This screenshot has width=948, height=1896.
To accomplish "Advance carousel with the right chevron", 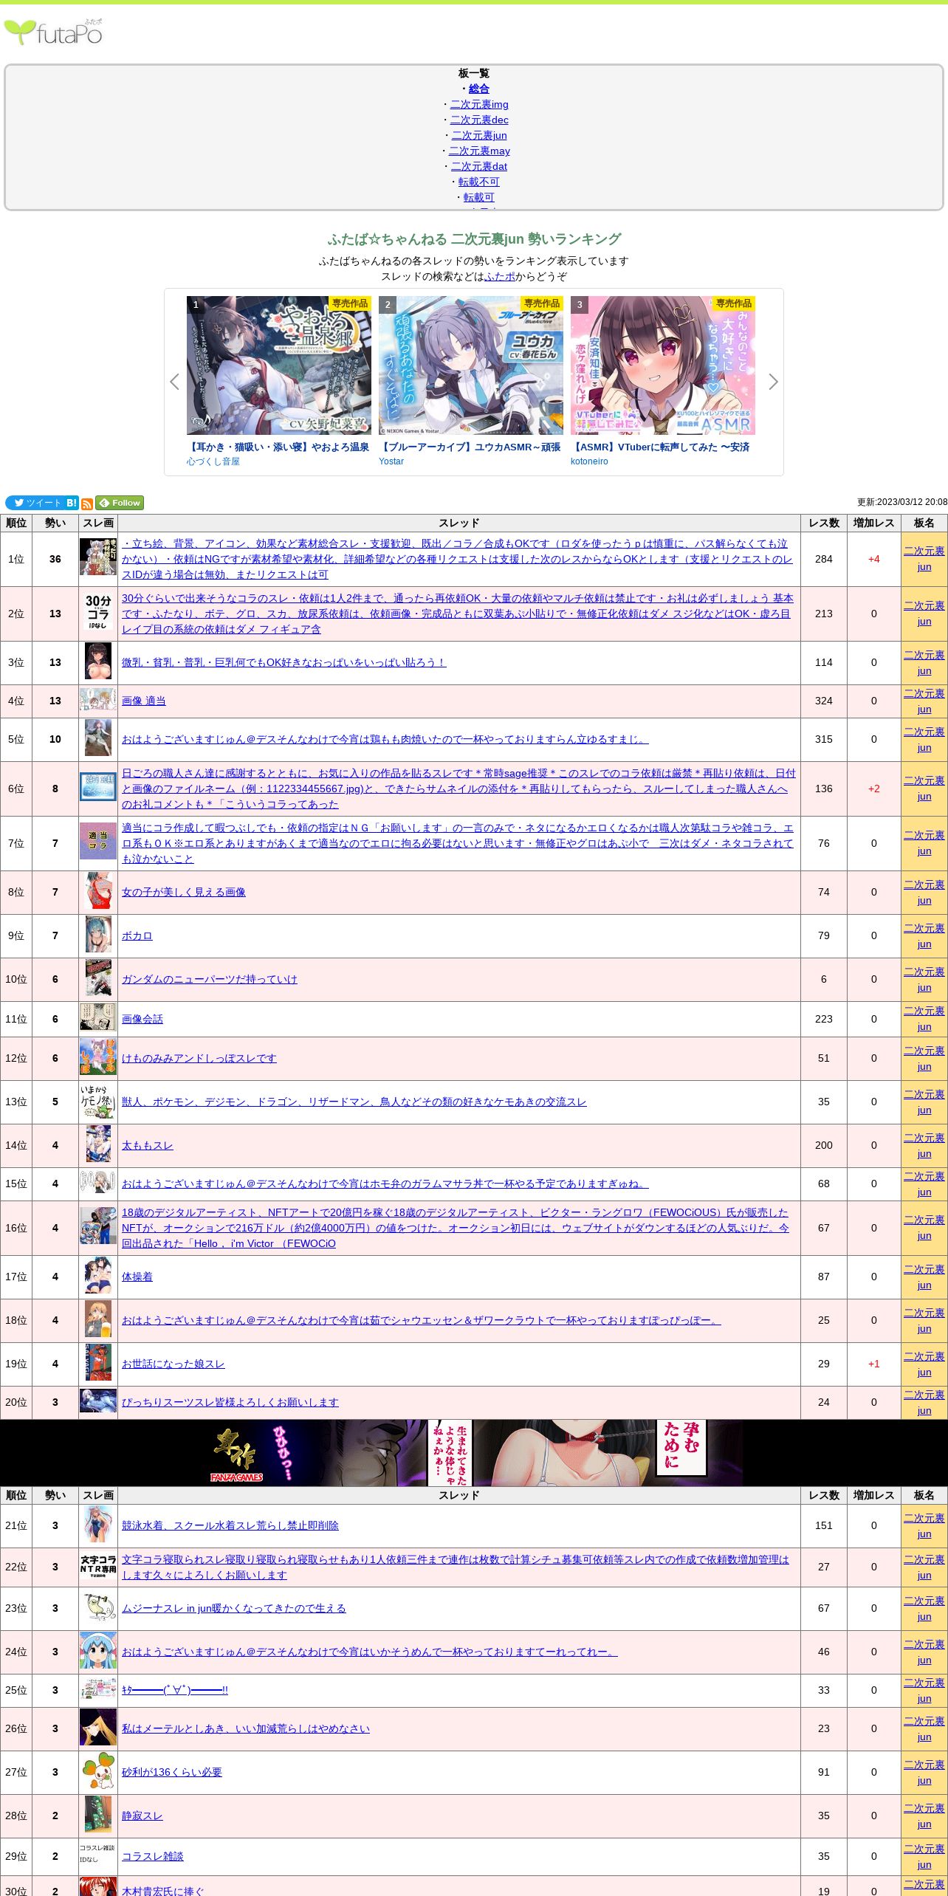I will [x=773, y=382].
